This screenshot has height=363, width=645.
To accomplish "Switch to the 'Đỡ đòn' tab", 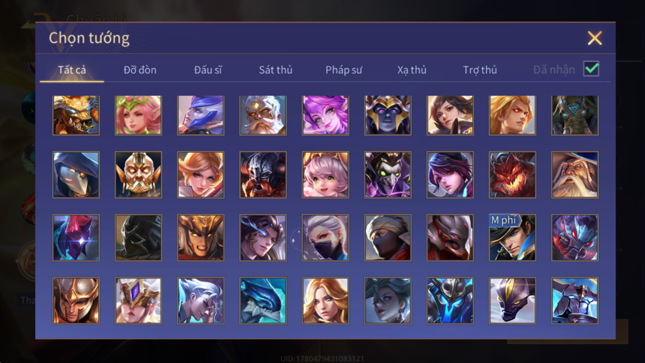I will coord(140,70).
